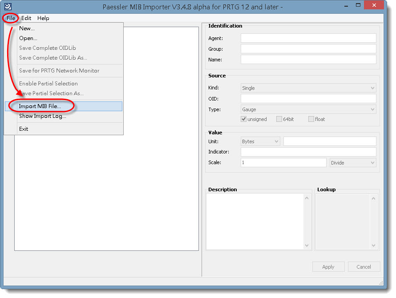Click the Group input field
396x298 pixels.
(x=308, y=49)
